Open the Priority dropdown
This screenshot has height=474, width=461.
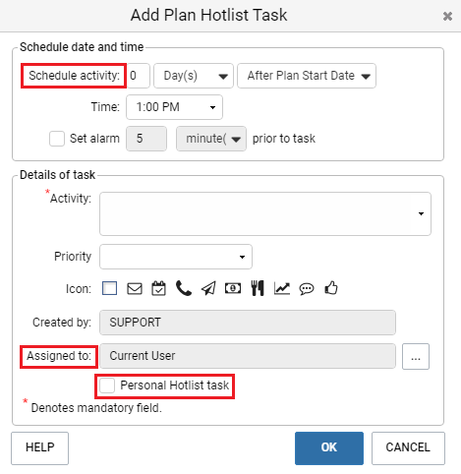point(176,257)
